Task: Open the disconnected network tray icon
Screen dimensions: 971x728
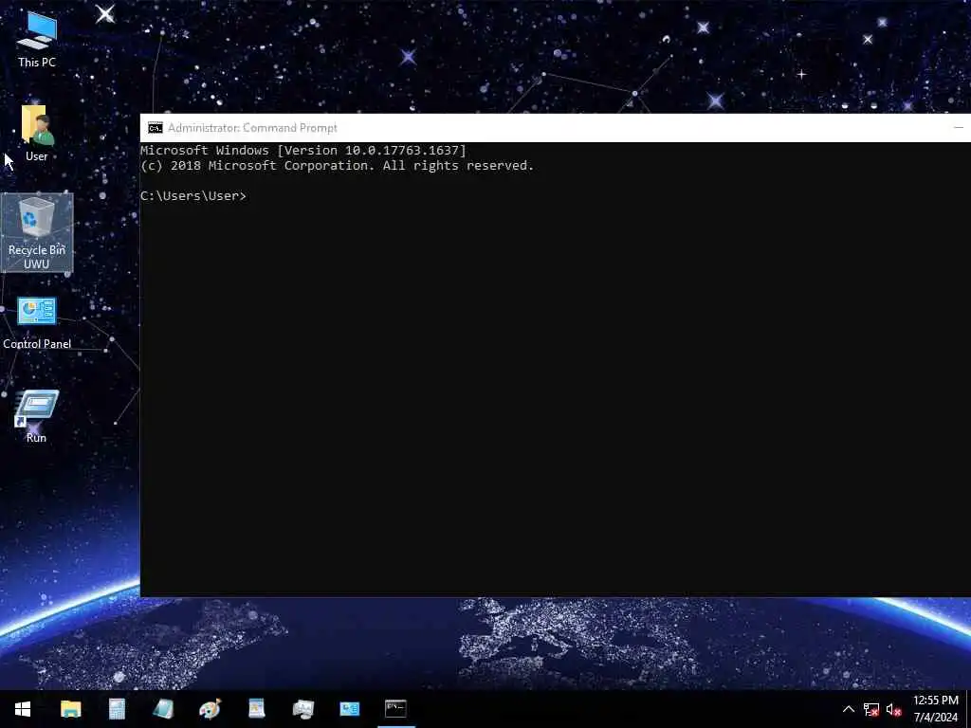Action: pos(871,709)
